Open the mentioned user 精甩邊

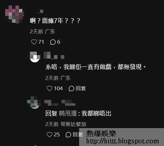[x=68, y=113]
